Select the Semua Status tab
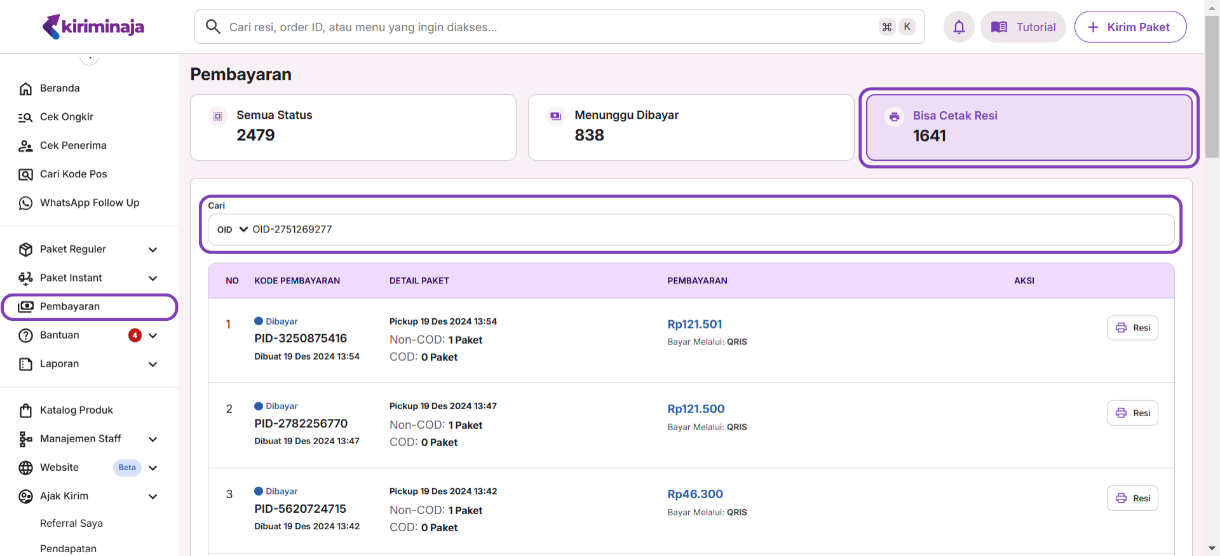Viewport: 1220px width, 556px height. pos(353,127)
